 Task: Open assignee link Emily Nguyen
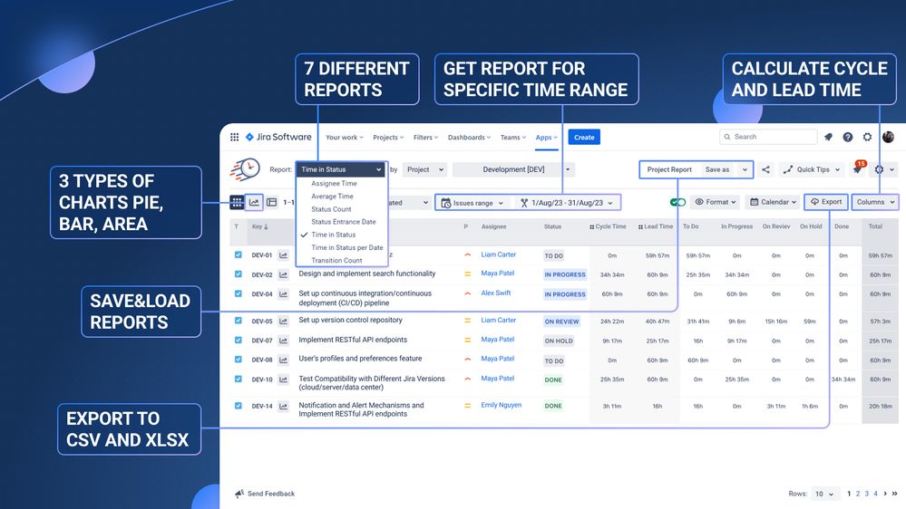501,405
